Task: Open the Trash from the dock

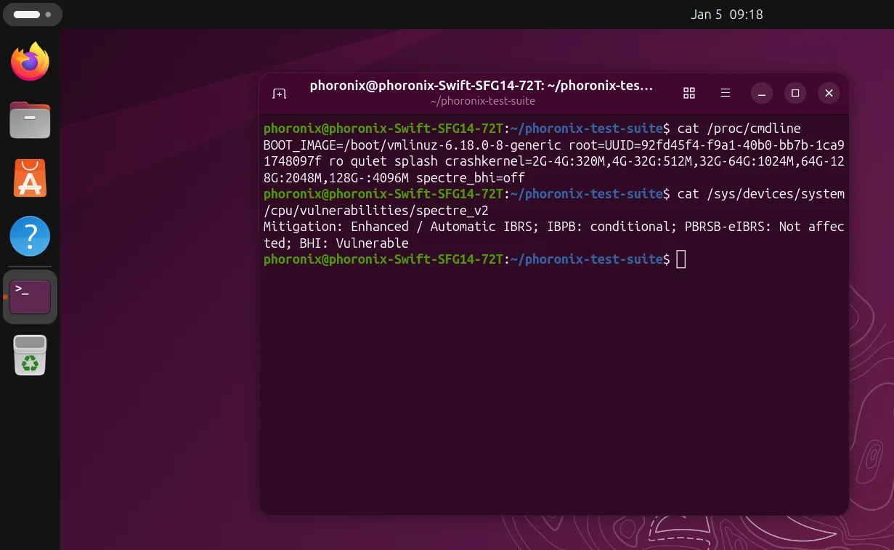Action: pos(30,355)
